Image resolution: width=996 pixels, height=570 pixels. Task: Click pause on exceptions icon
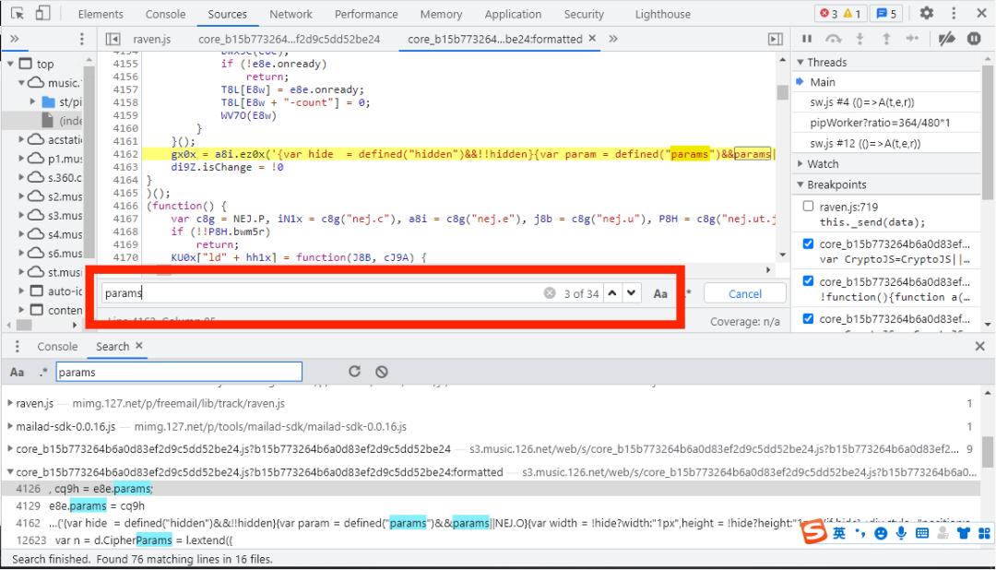pyautogui.click(x=974, y=39)
